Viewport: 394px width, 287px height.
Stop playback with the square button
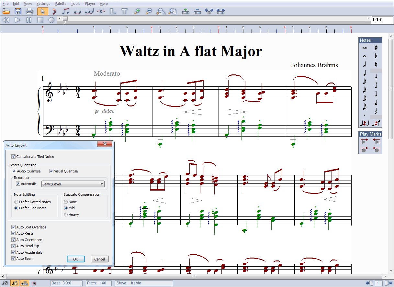point(40,20)
